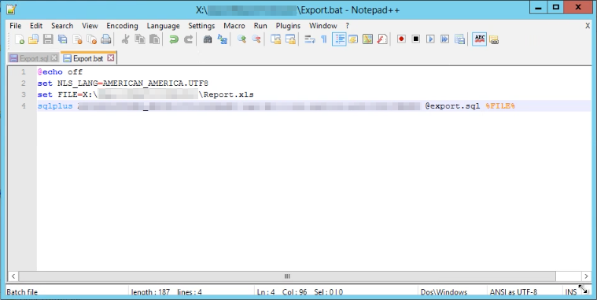597x300 pixels.
Task: Click the scroll left arrow
Action: 13,276
